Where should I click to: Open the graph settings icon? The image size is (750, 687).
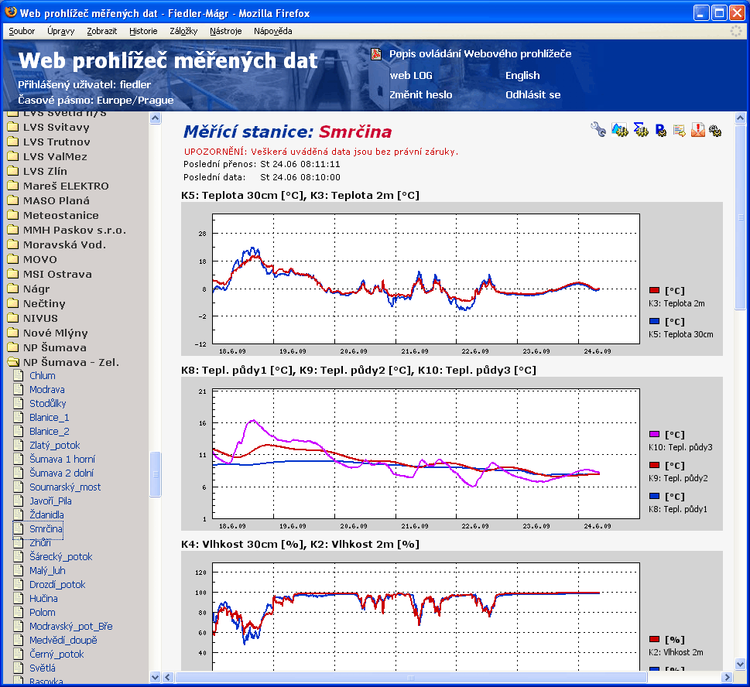coord(619,130)
